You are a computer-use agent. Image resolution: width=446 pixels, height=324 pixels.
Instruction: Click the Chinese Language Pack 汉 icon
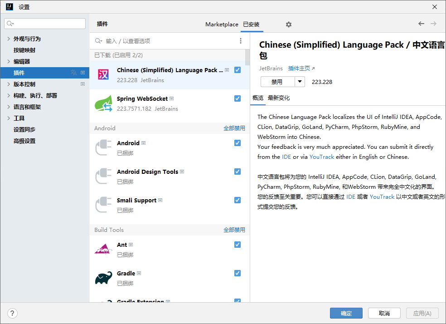pos(103,74)
